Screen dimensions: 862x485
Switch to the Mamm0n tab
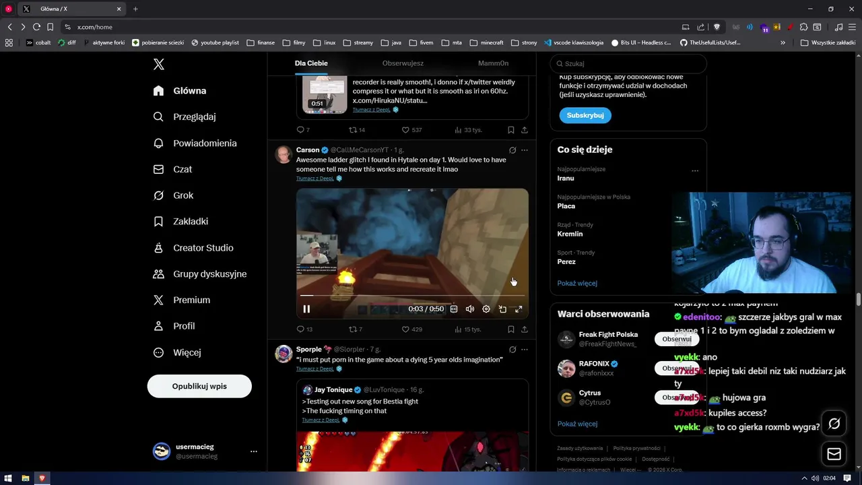click(x=493, y=63)
